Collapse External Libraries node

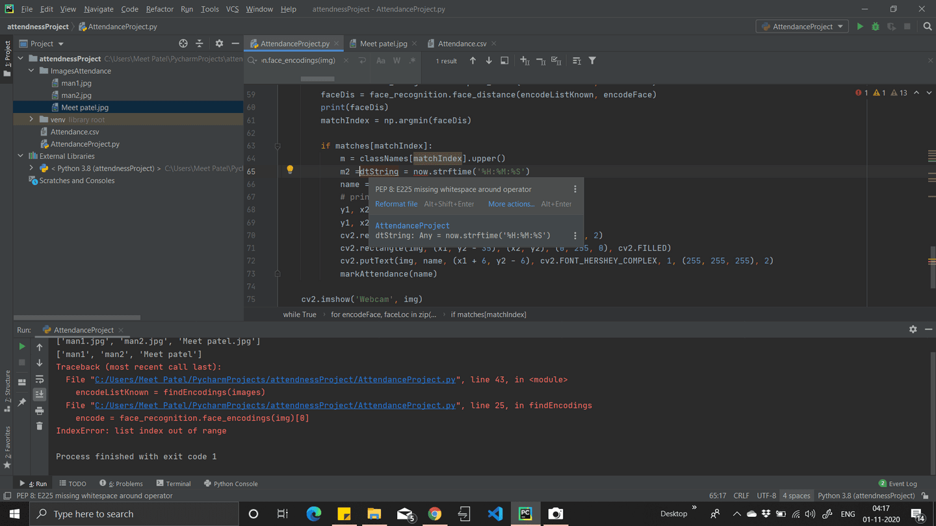point(21,156)
